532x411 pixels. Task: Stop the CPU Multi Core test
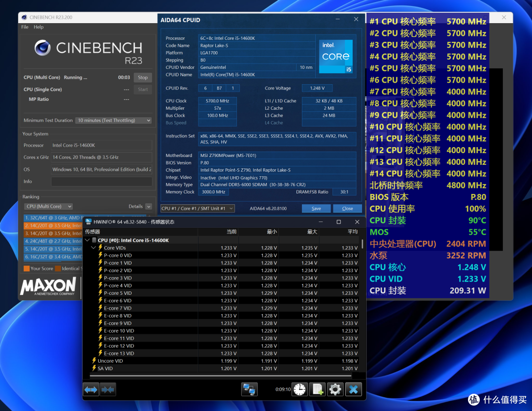(143, 77)
